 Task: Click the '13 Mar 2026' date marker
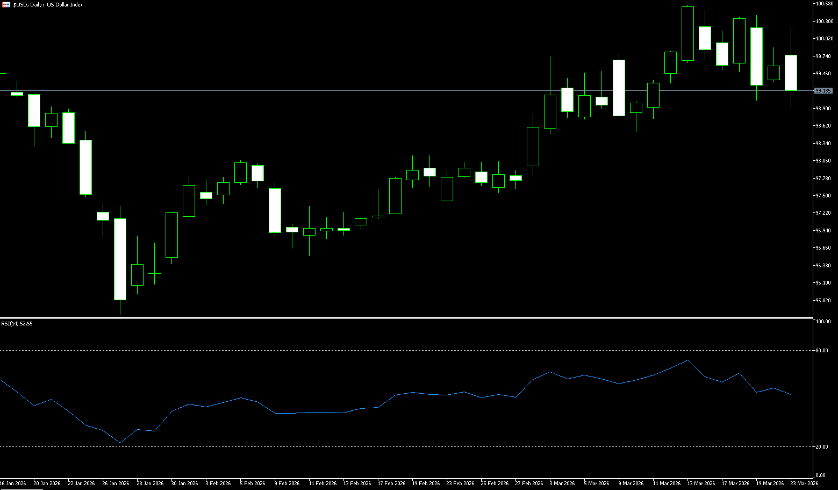click(701, 484)
